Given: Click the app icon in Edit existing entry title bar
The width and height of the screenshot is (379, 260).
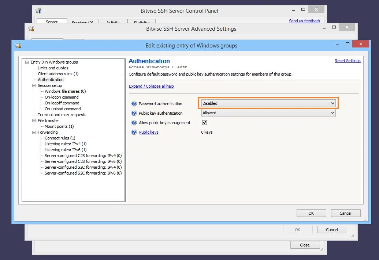Looking at the screenshot, I should coord(18,45).
